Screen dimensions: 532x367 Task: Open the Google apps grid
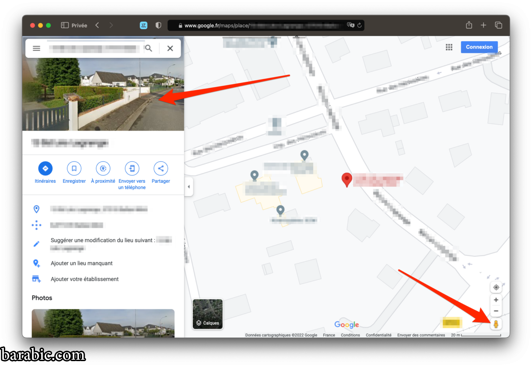pyautogui.click(x=449, y=47)
